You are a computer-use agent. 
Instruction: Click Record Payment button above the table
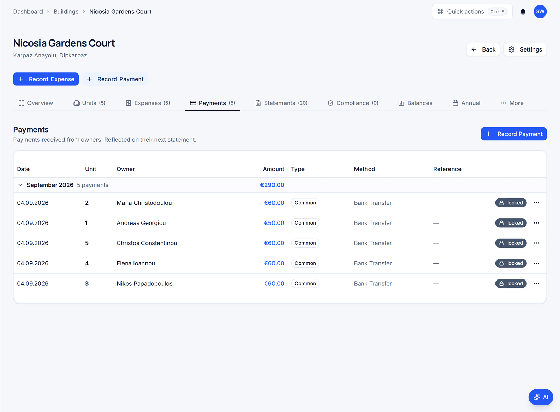point(514,134)
